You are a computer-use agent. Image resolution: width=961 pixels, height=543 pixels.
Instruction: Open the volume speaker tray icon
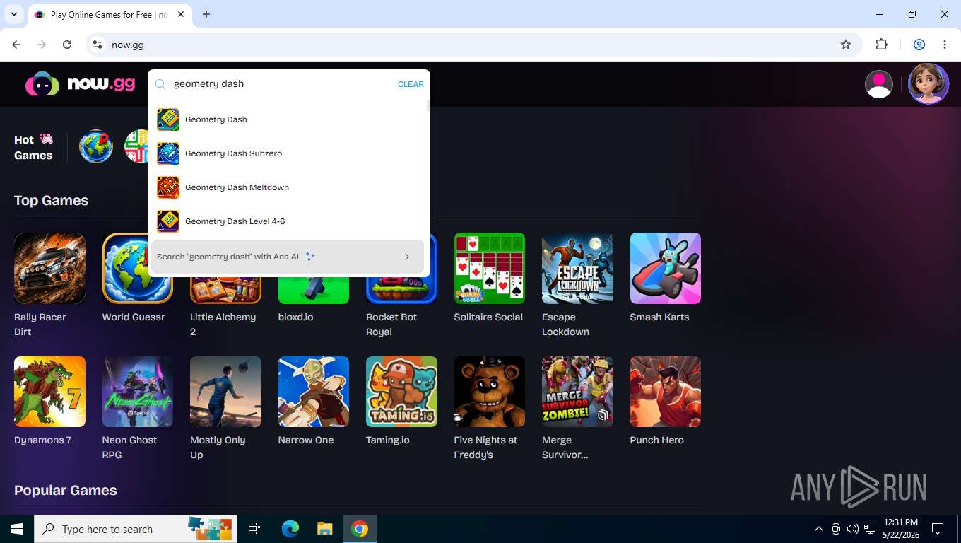tap(852, 529)
